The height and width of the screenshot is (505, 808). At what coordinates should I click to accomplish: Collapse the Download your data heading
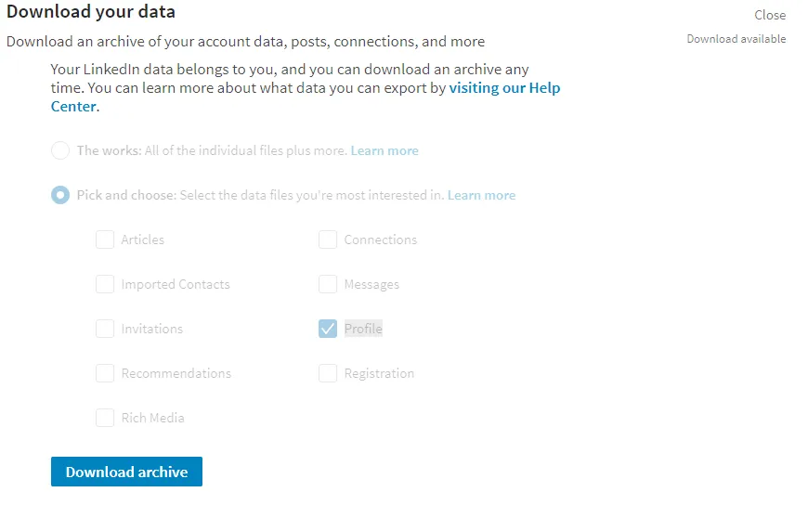91,13
